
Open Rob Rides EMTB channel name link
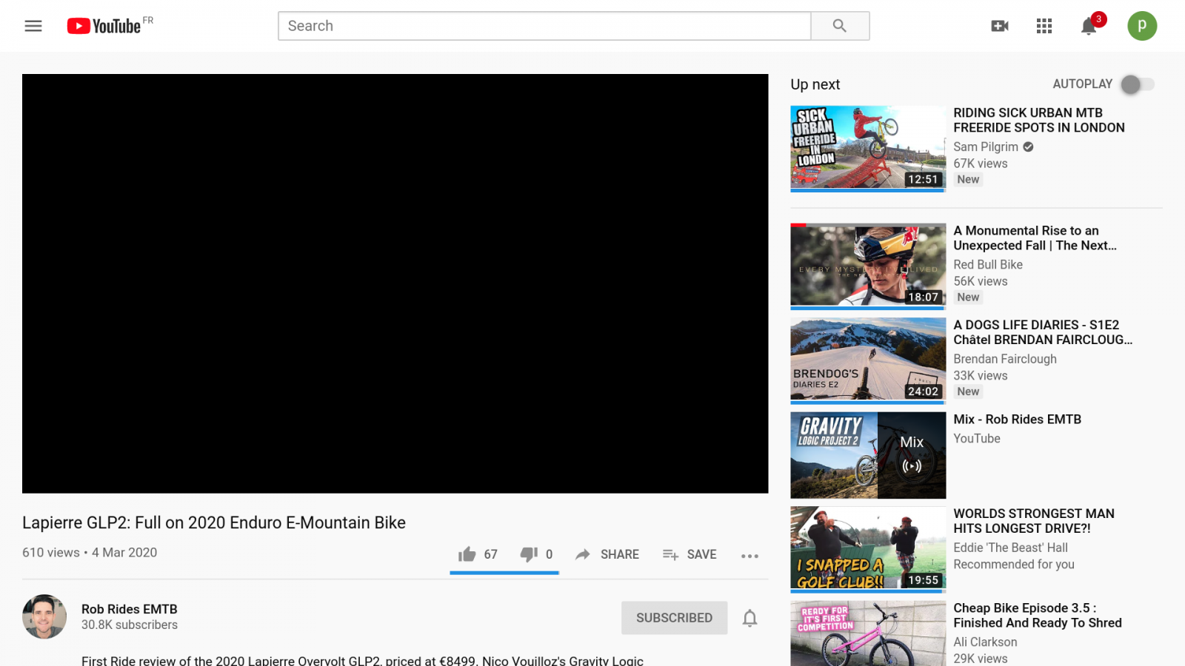tap(130, 609)
